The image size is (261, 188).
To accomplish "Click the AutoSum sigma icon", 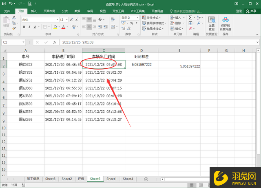I will (190, 17).
